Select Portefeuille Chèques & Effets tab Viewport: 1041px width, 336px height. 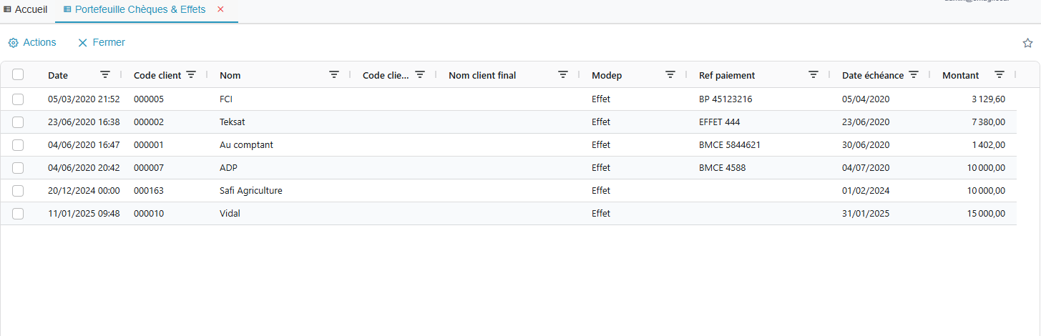point(140,9)
